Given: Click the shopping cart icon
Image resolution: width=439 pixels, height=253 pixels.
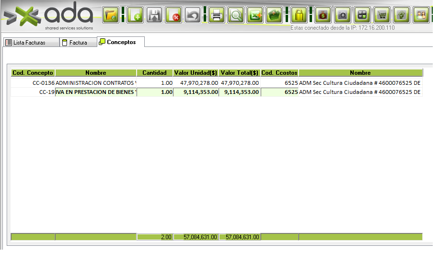Looking at the screenshot, I should pyautogui.click(x=382, y=15).
